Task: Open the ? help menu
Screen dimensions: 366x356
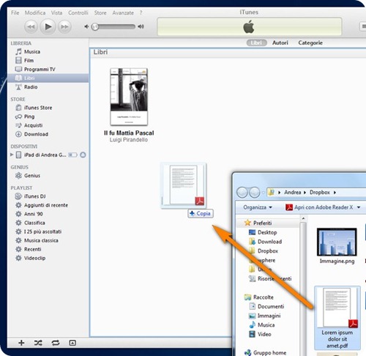Action: click(x=141, y=12)
